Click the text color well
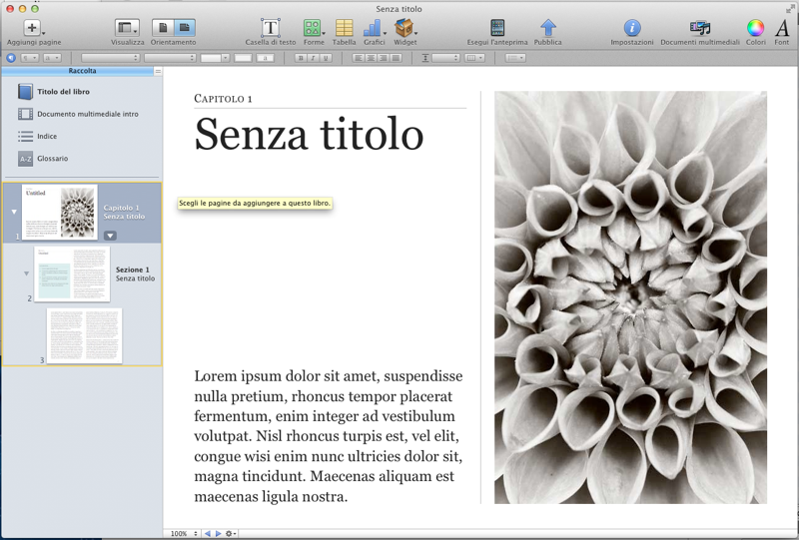This screenshot has height=540, width=799. click(x=243, y=58)
